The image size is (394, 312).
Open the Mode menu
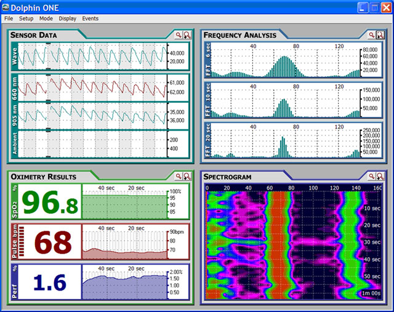[46, 19]
